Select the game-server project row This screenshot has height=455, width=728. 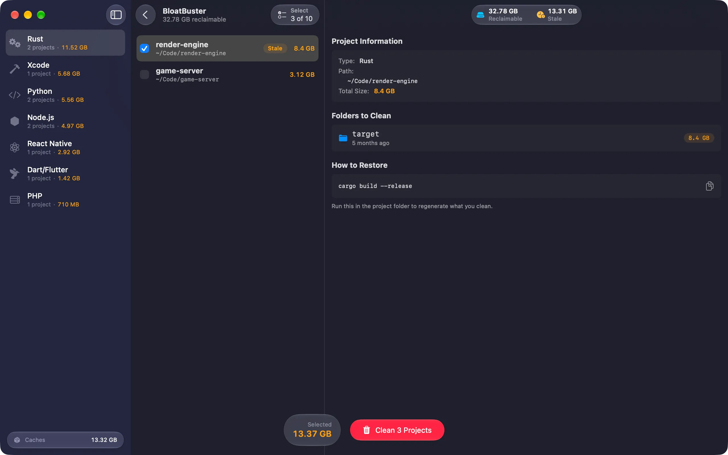coord(227,75)
